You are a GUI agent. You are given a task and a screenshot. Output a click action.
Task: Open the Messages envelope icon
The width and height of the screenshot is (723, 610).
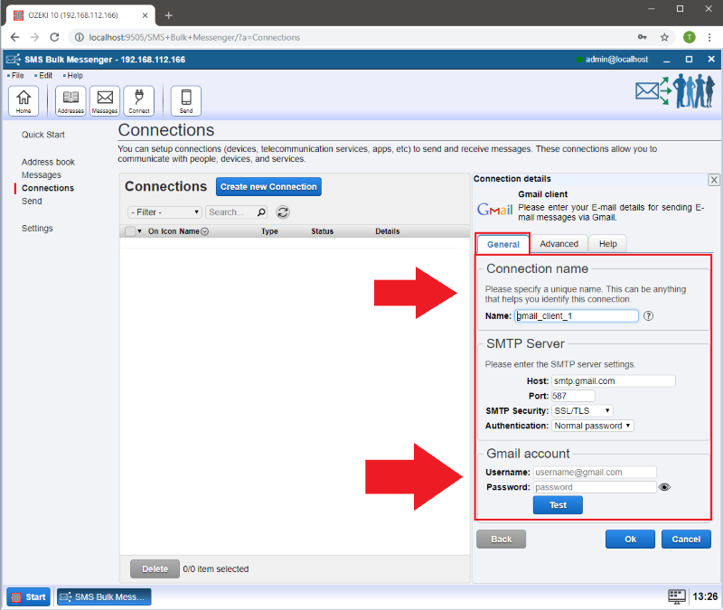point(105,100)
